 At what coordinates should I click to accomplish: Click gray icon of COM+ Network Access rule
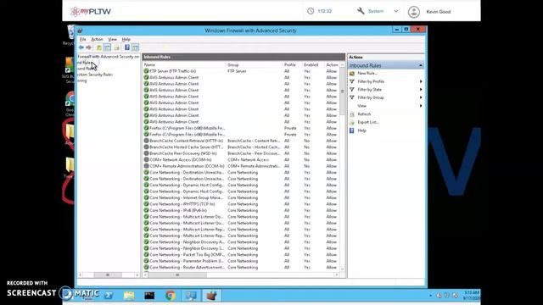pos(146,160)
